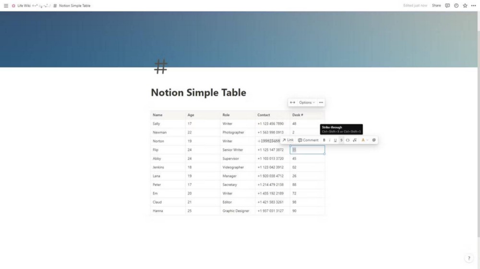Open the text color A dropdown
The height and width of the screenshot is (269, 480).
coord(364,140)
